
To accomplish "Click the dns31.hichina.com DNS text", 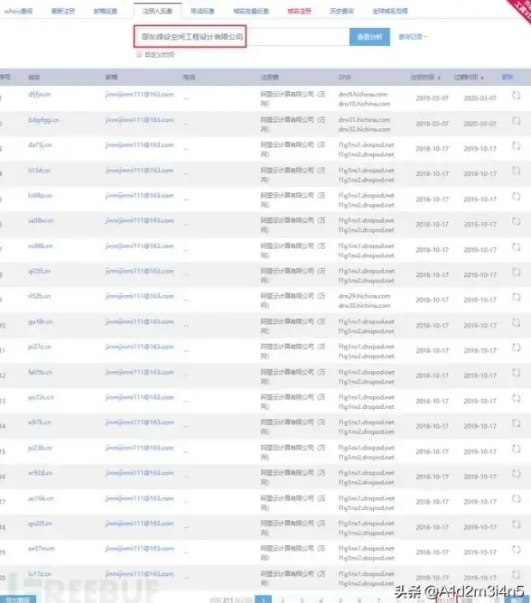I will [x=365, y=120].
